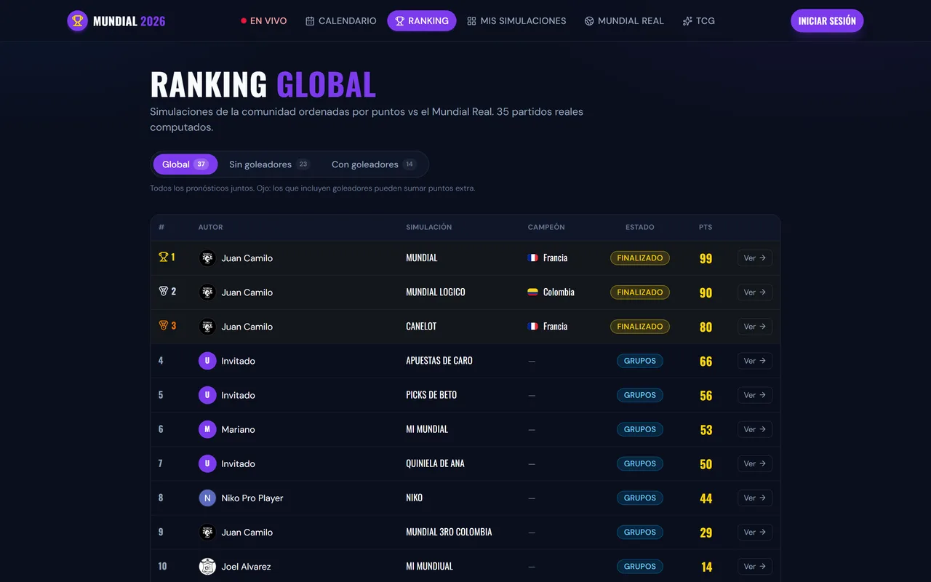Click Joel Alvarez's avatar

pos(207,566)
